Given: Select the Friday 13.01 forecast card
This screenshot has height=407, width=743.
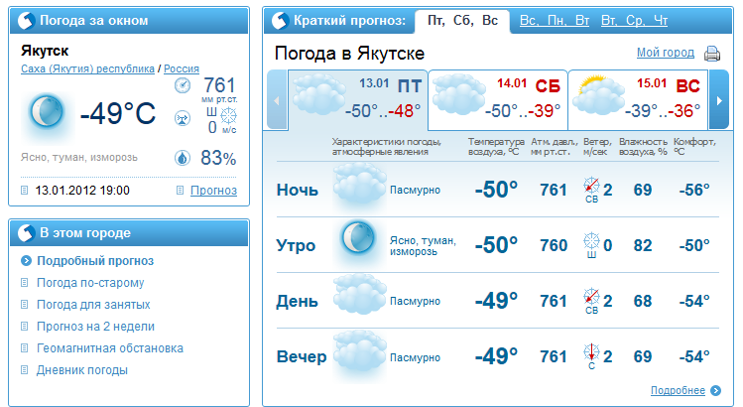Looking at the screenshot, I should [357, 99].
